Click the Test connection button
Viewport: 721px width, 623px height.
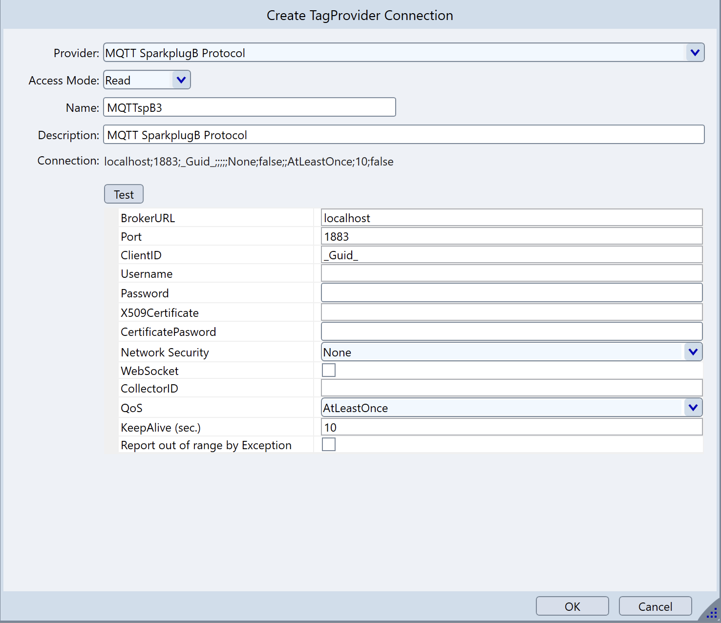pyautogui.click(x=124, y=194)
